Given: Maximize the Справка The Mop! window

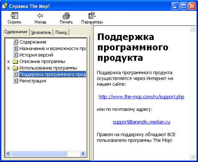Looking at the screenshot, I should coord(184,6).
